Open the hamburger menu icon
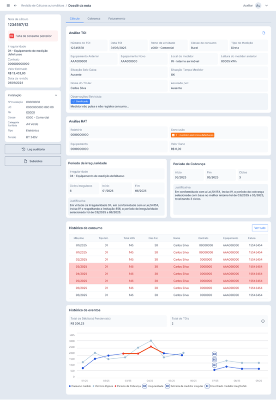 pos(8,6)
